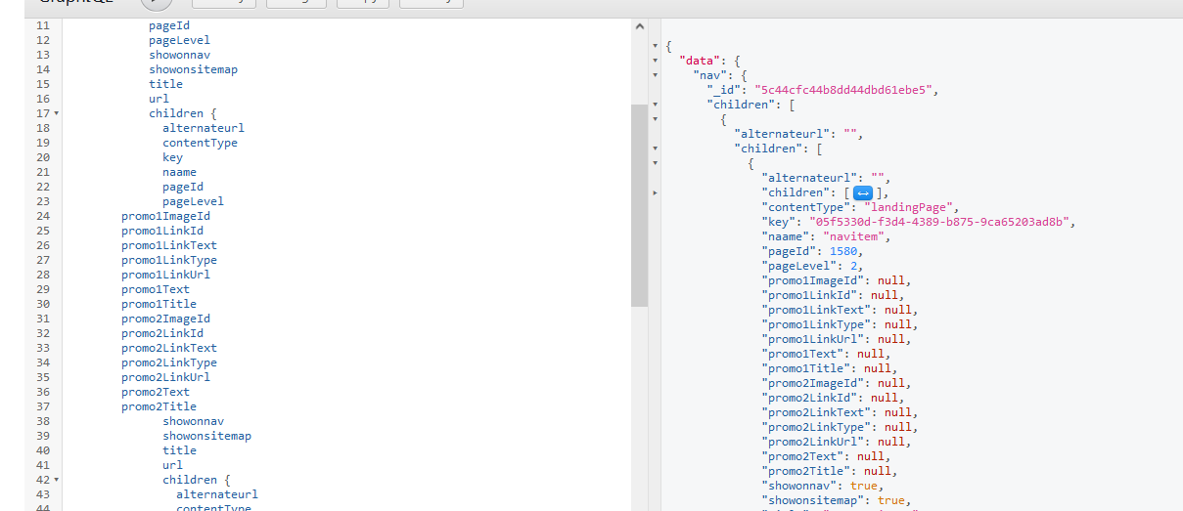
Task: Unfold the collapsed children array using gutter triangle
Action: [655, 192]
